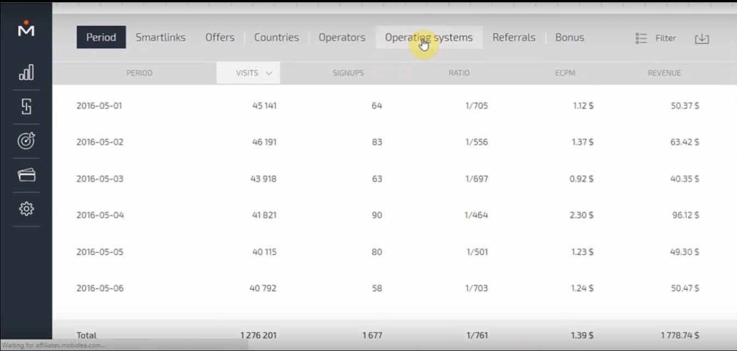Open the smartlinks S icon in sidebar

pyautogui.click(x=26, y=106)
